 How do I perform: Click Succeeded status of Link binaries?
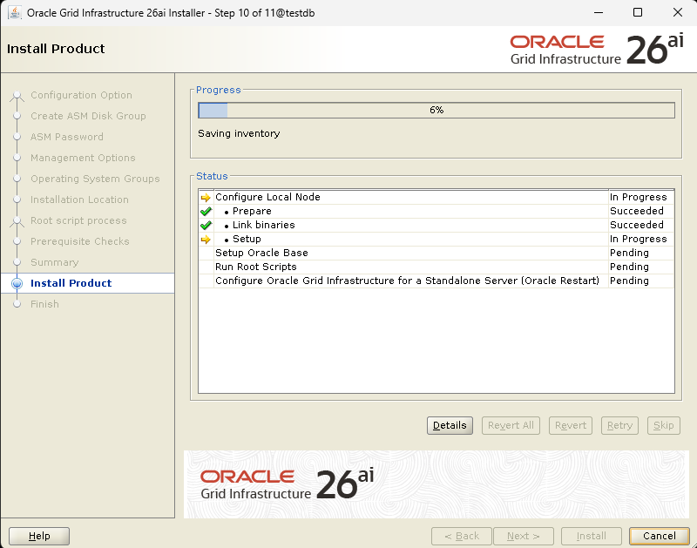pos(637,225)
